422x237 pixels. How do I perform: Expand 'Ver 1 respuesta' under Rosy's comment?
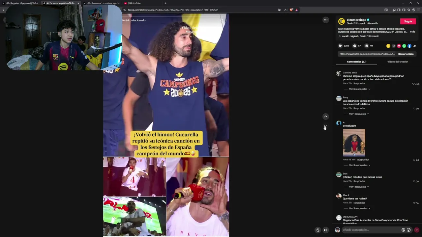click(359, 114)
